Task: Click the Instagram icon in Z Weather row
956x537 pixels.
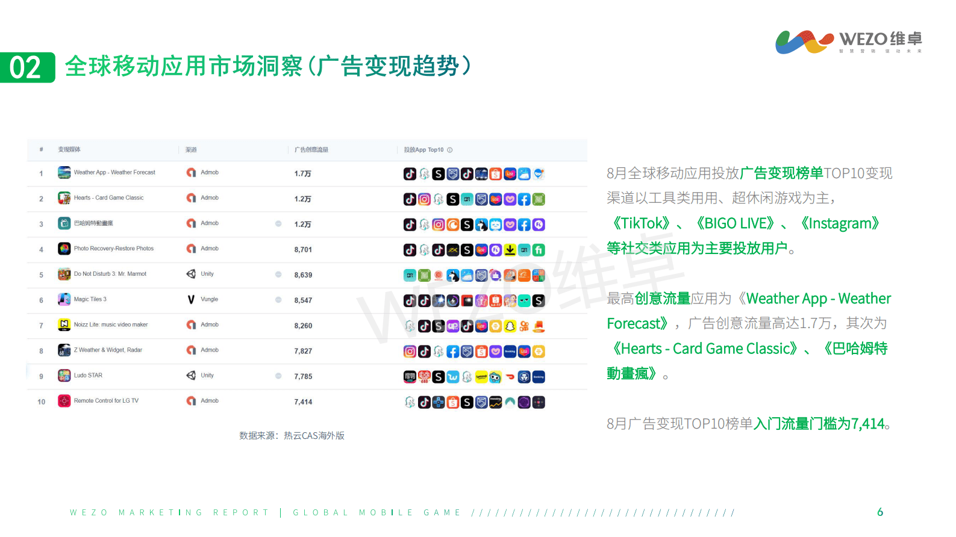Action: coord(410,352)
